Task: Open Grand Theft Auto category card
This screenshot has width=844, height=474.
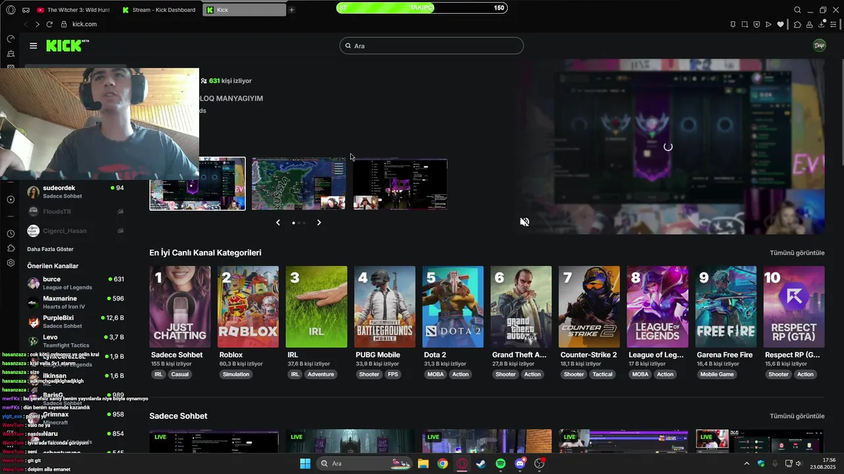Action: click(521, 307)
